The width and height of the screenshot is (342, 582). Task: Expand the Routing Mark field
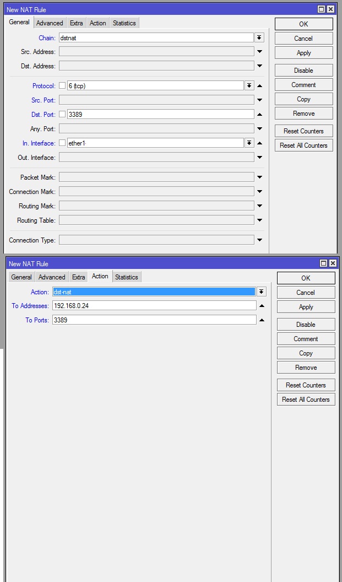coord(259,206)
